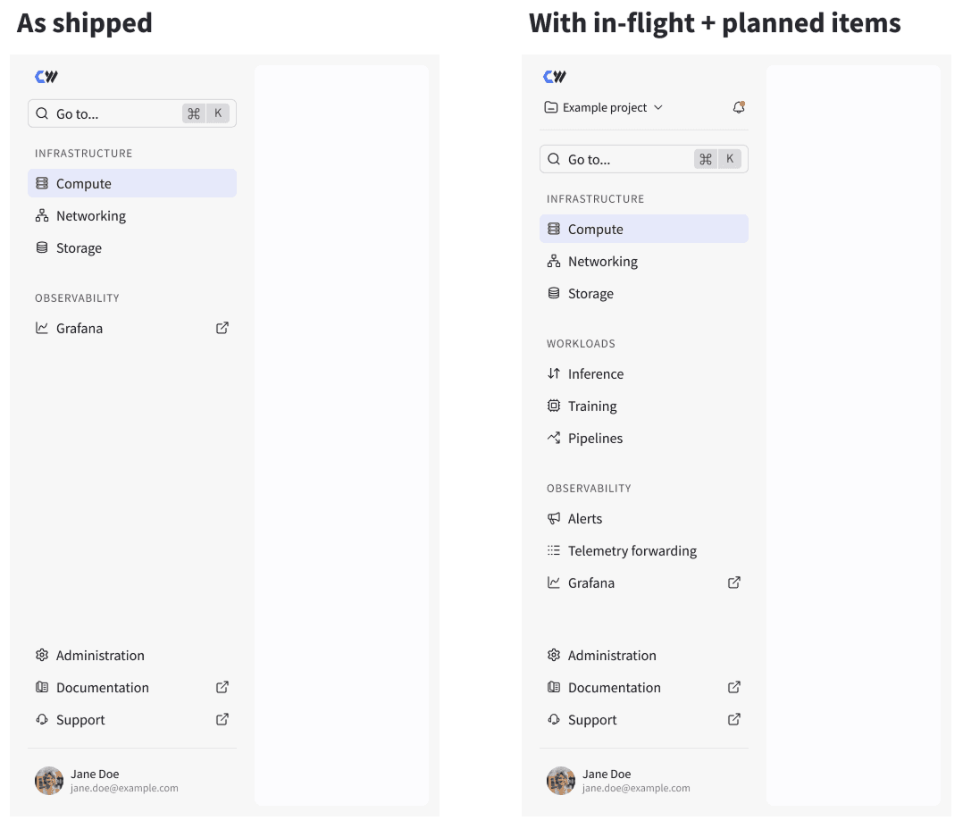Screen dimensions: 963x829
Task: Click the Inference arrows icon under Workloads
Action: 554,373
